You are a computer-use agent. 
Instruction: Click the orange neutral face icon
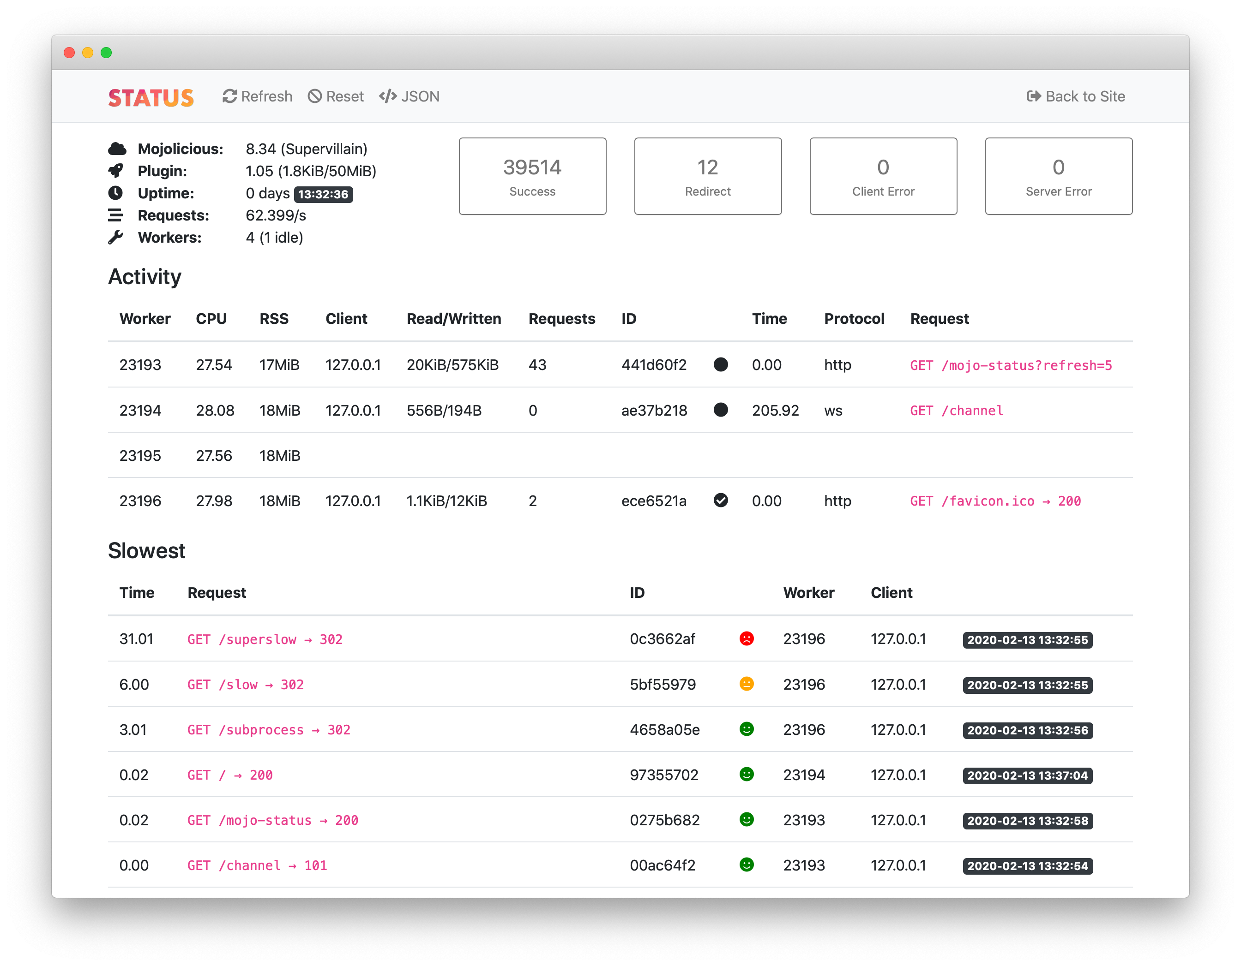click(747, 684)
